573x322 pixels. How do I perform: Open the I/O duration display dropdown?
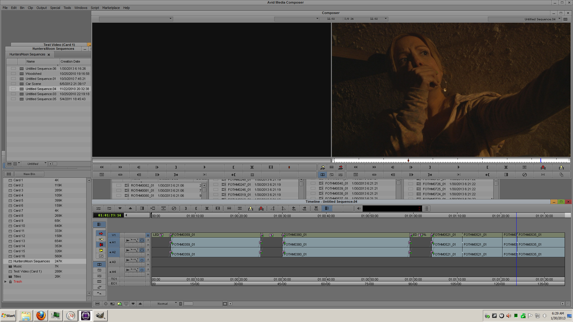[x=386, y=19]
